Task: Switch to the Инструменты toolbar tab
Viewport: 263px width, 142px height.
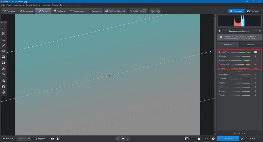Action: tap(26, 11)
